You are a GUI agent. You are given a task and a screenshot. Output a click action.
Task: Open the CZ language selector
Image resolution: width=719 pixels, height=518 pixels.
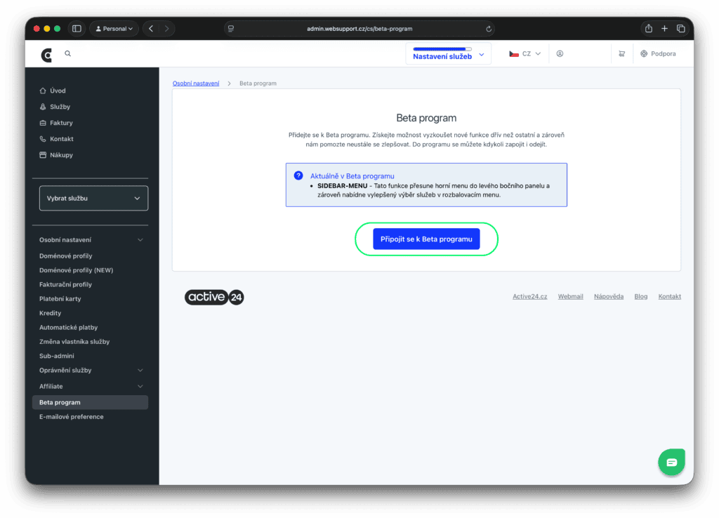pyautogui.click(x=524, y=53)
